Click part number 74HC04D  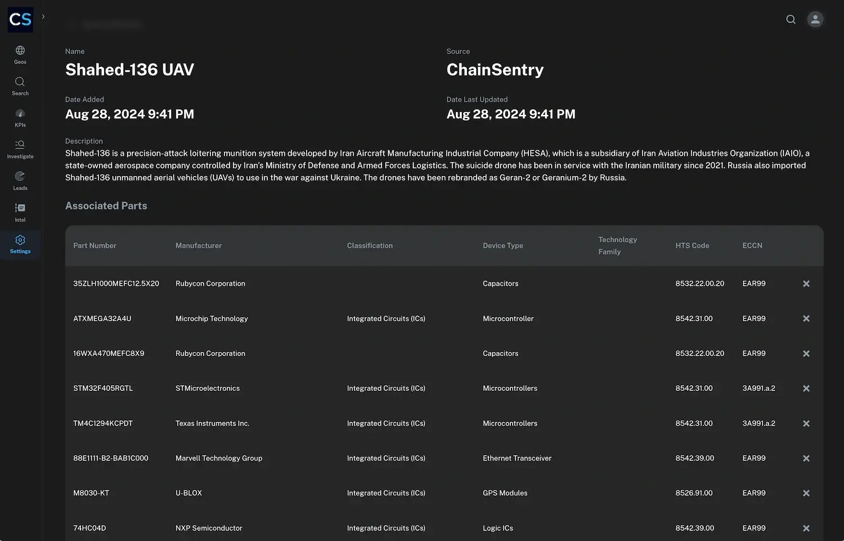(x=89, y=528)
